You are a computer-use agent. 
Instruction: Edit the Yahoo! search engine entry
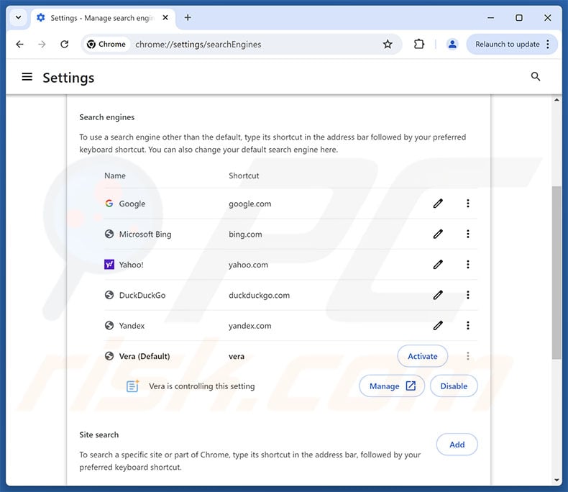[x=438, y=265]
